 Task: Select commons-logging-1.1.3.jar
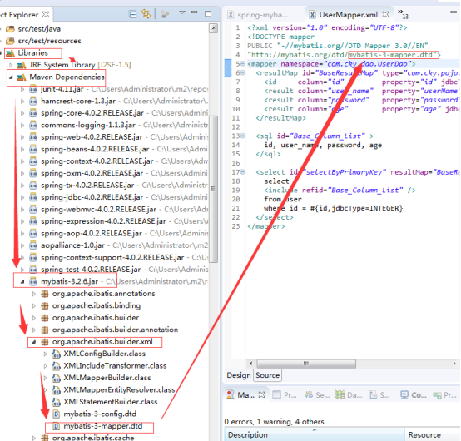[x=88, y=126]
